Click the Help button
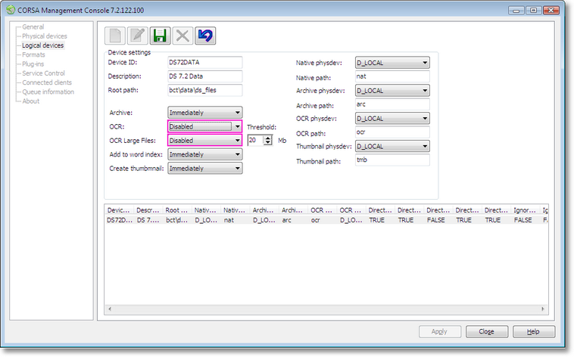This screenshot has width=574, height=357. 534,331
